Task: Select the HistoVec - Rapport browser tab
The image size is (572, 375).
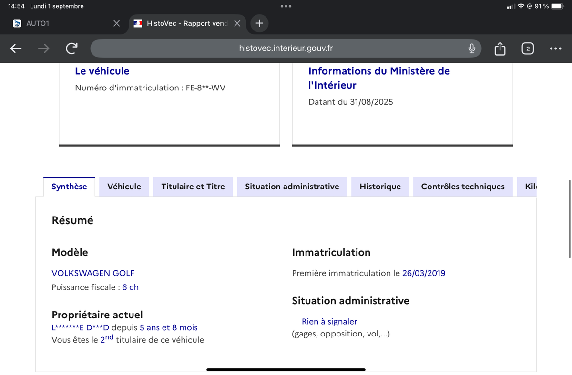Action: (x=187, y=23)
